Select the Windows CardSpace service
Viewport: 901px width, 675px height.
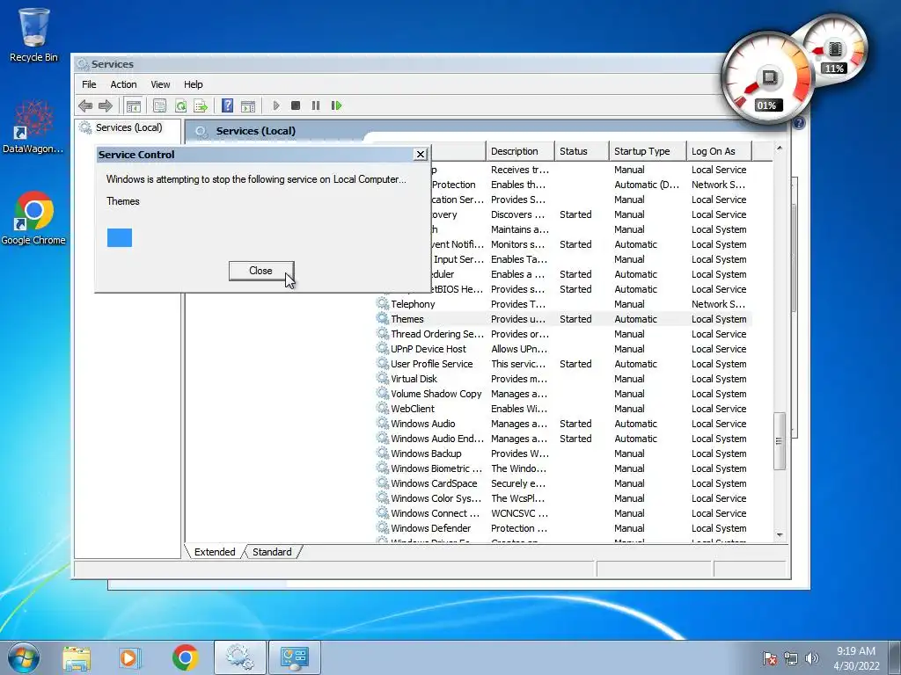click(563, 483)
